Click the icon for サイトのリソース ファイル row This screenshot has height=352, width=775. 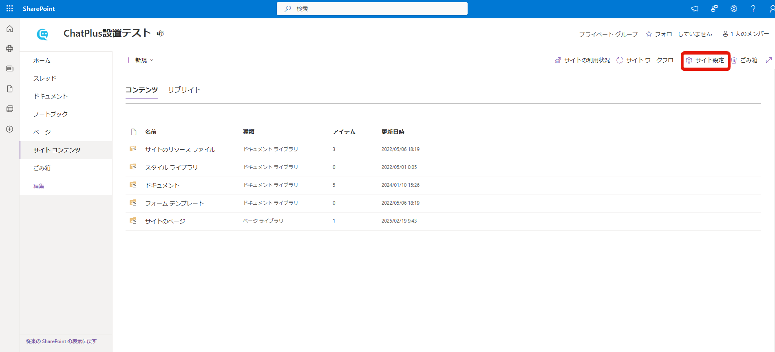pos(133,149)
